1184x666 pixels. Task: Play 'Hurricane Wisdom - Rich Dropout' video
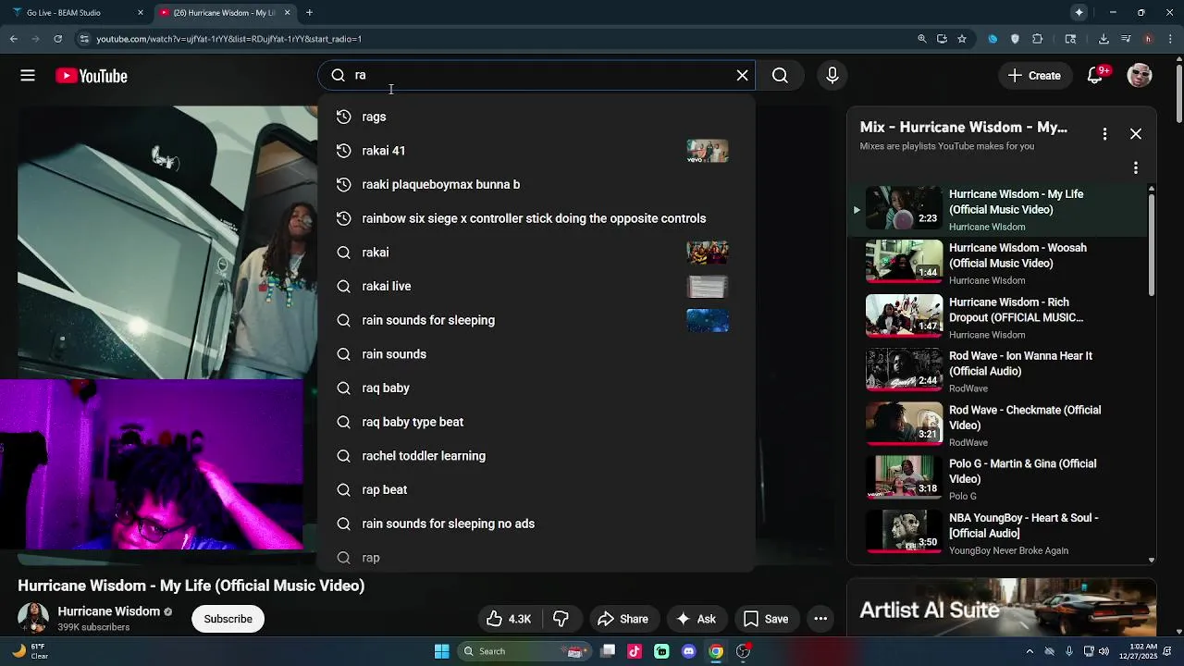pyautogui.click(x=999, y=316)
